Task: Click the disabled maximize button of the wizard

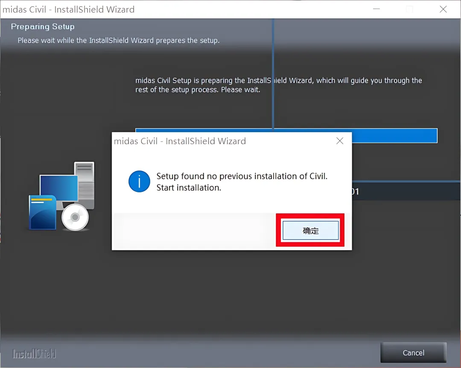Action: 409,9
